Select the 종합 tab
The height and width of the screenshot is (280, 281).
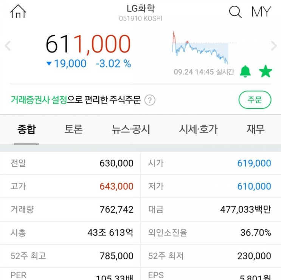click(x=26, y=129)
